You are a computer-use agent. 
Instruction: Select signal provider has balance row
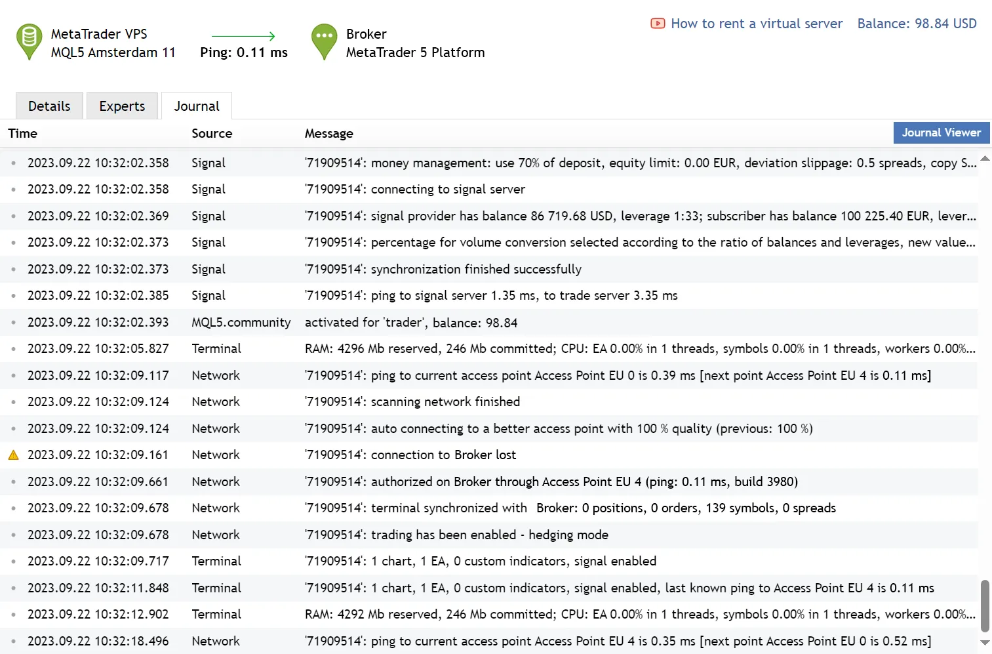pyautogui.click(x=489, y=216)
